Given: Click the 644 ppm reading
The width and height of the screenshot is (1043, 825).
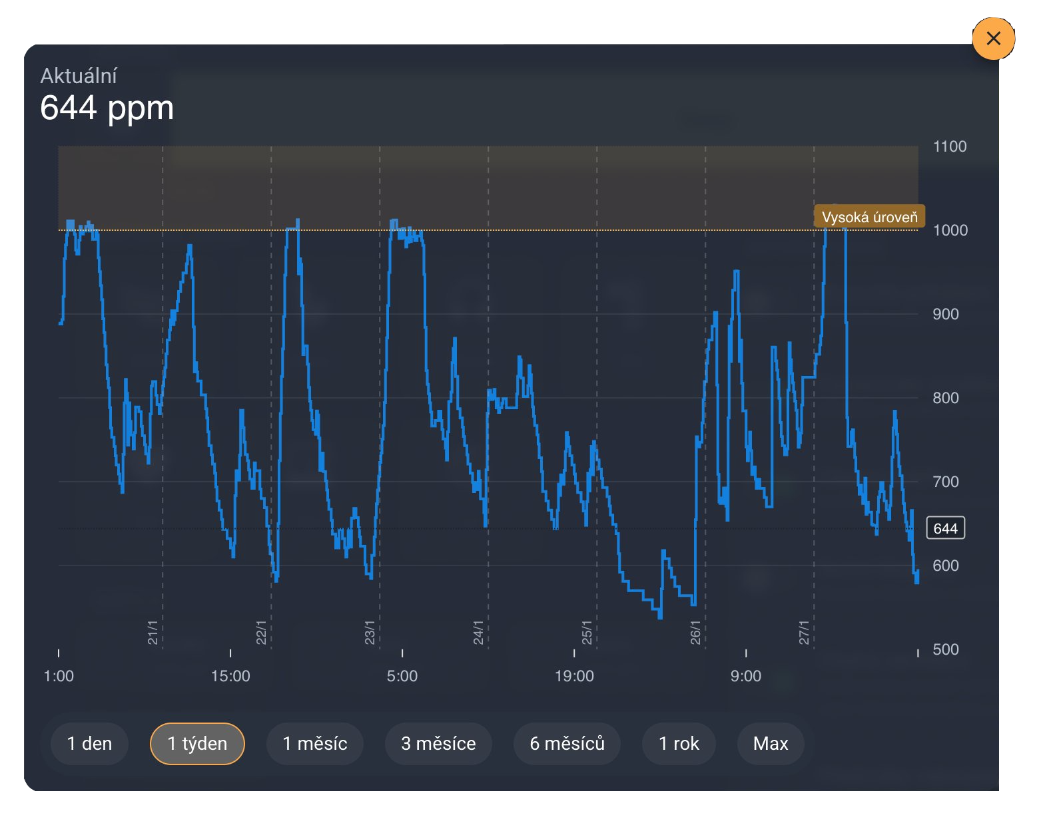Looking at the screenshot, I should coord(107,107).
